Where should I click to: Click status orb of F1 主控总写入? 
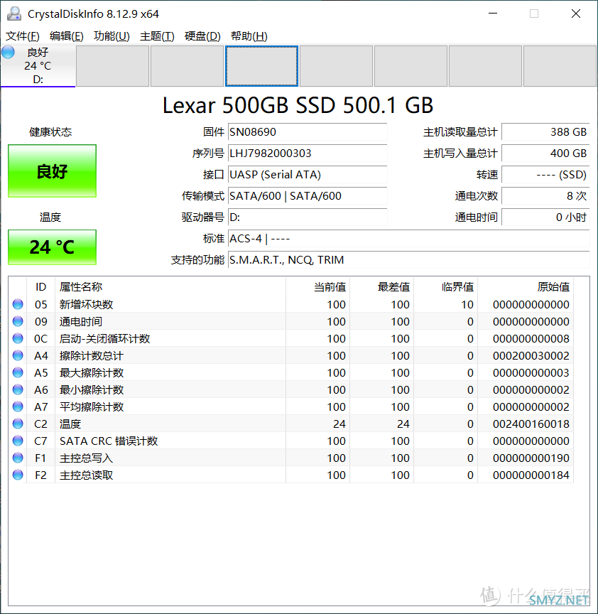[18, 458]
